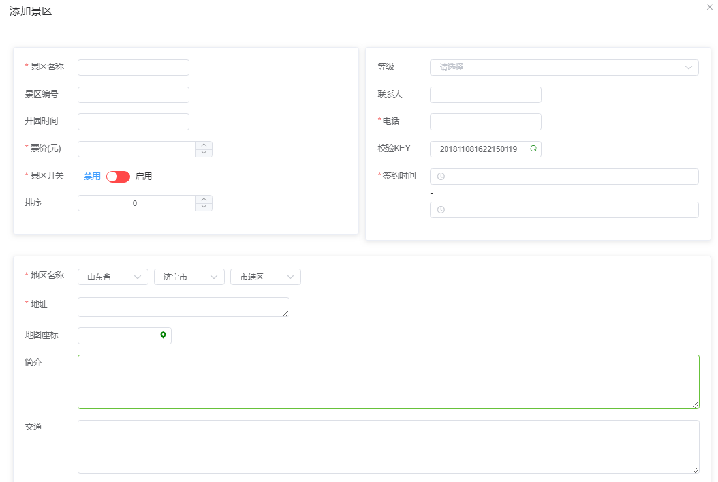Click the refresh icon beside 校验KEY
718x482 pixels.
coord(533,148)
